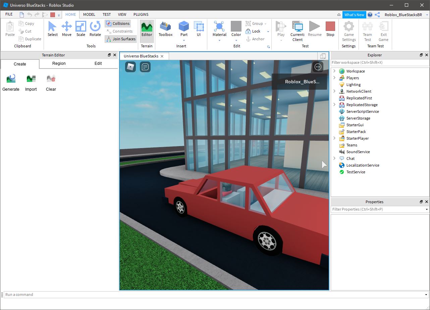Open the Filter Properties dropdown arrow

click(x=427, y=210)
